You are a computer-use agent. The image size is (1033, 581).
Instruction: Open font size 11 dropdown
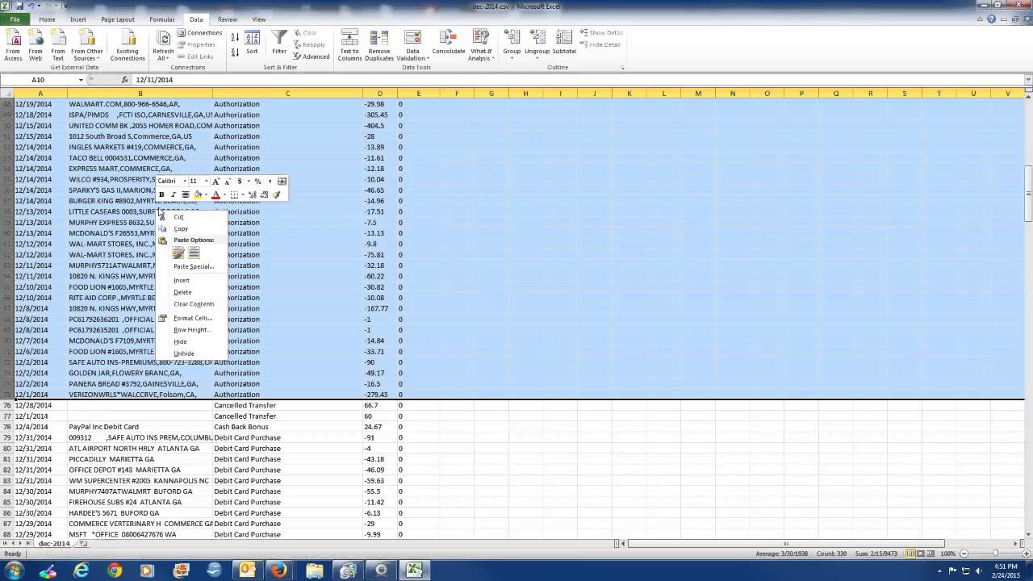click(x=206, y=182)
